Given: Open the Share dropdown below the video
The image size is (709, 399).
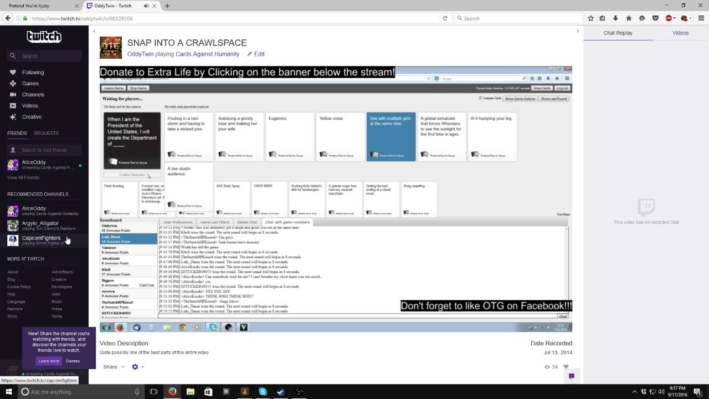Looking at the screenshot, I should (113, 367).
